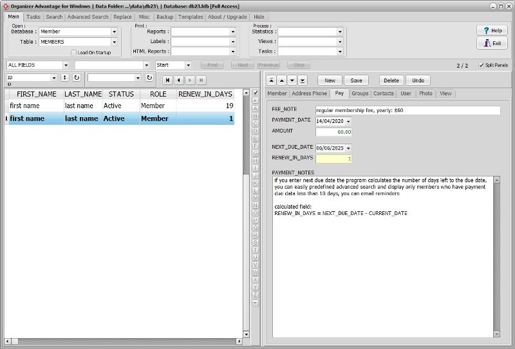This screenshot has width=515, height=349.
Task: Click the refresh icon beside the empty filter dropdown
Action: click(x=149, y=77)
